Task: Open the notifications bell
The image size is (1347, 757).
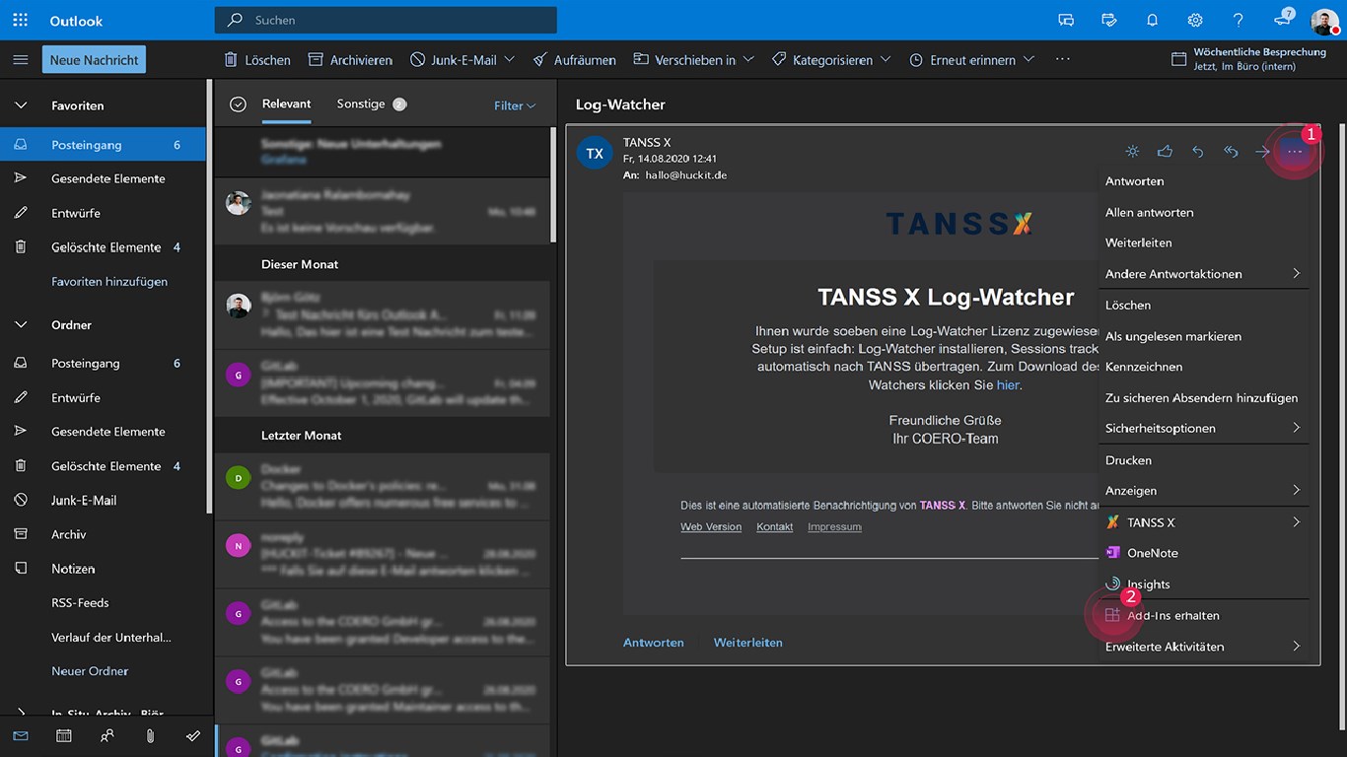Action: [1152, 20]
